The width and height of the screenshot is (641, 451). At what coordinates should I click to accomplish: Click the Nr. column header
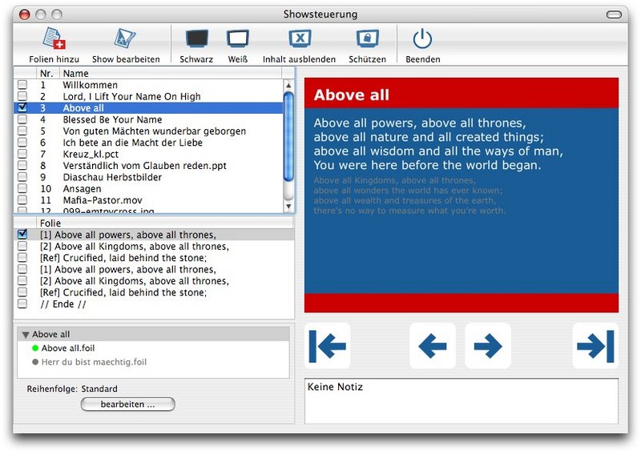click(46, 73)
